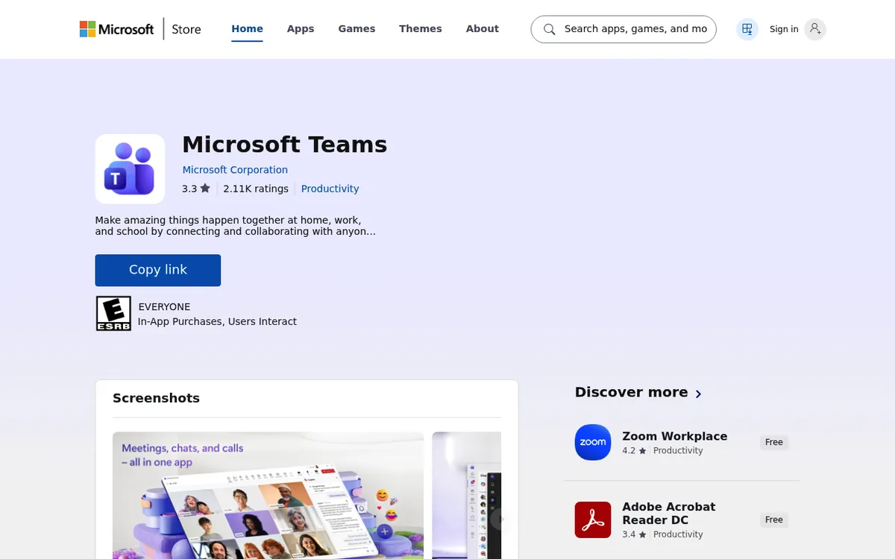Open the Apps navigation tab
Image resolution: width=895 pixels, height=559 pixels.
click(x=301, y=29)
